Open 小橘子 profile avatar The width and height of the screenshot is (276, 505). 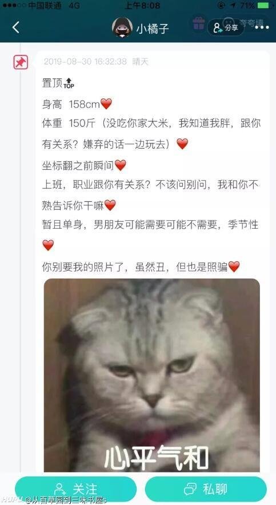pyautogui.click(x=122, y=27)
